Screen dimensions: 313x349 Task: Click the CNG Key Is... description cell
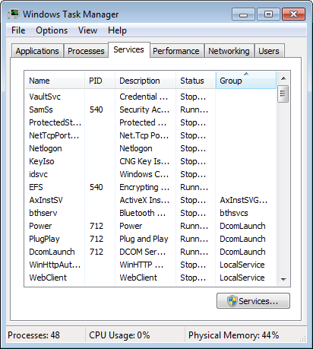[144, 161]
